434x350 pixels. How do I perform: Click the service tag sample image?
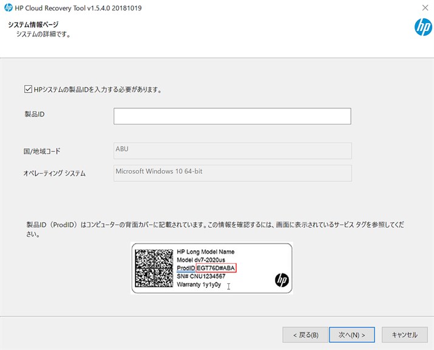click(212, 268)
